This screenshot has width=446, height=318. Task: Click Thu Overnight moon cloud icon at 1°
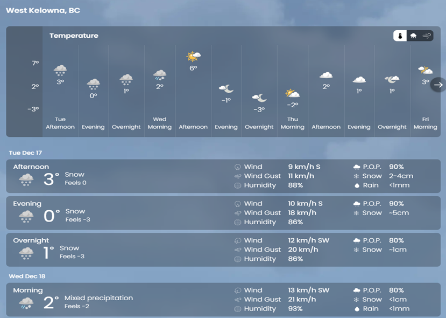(x=392, y=79)
